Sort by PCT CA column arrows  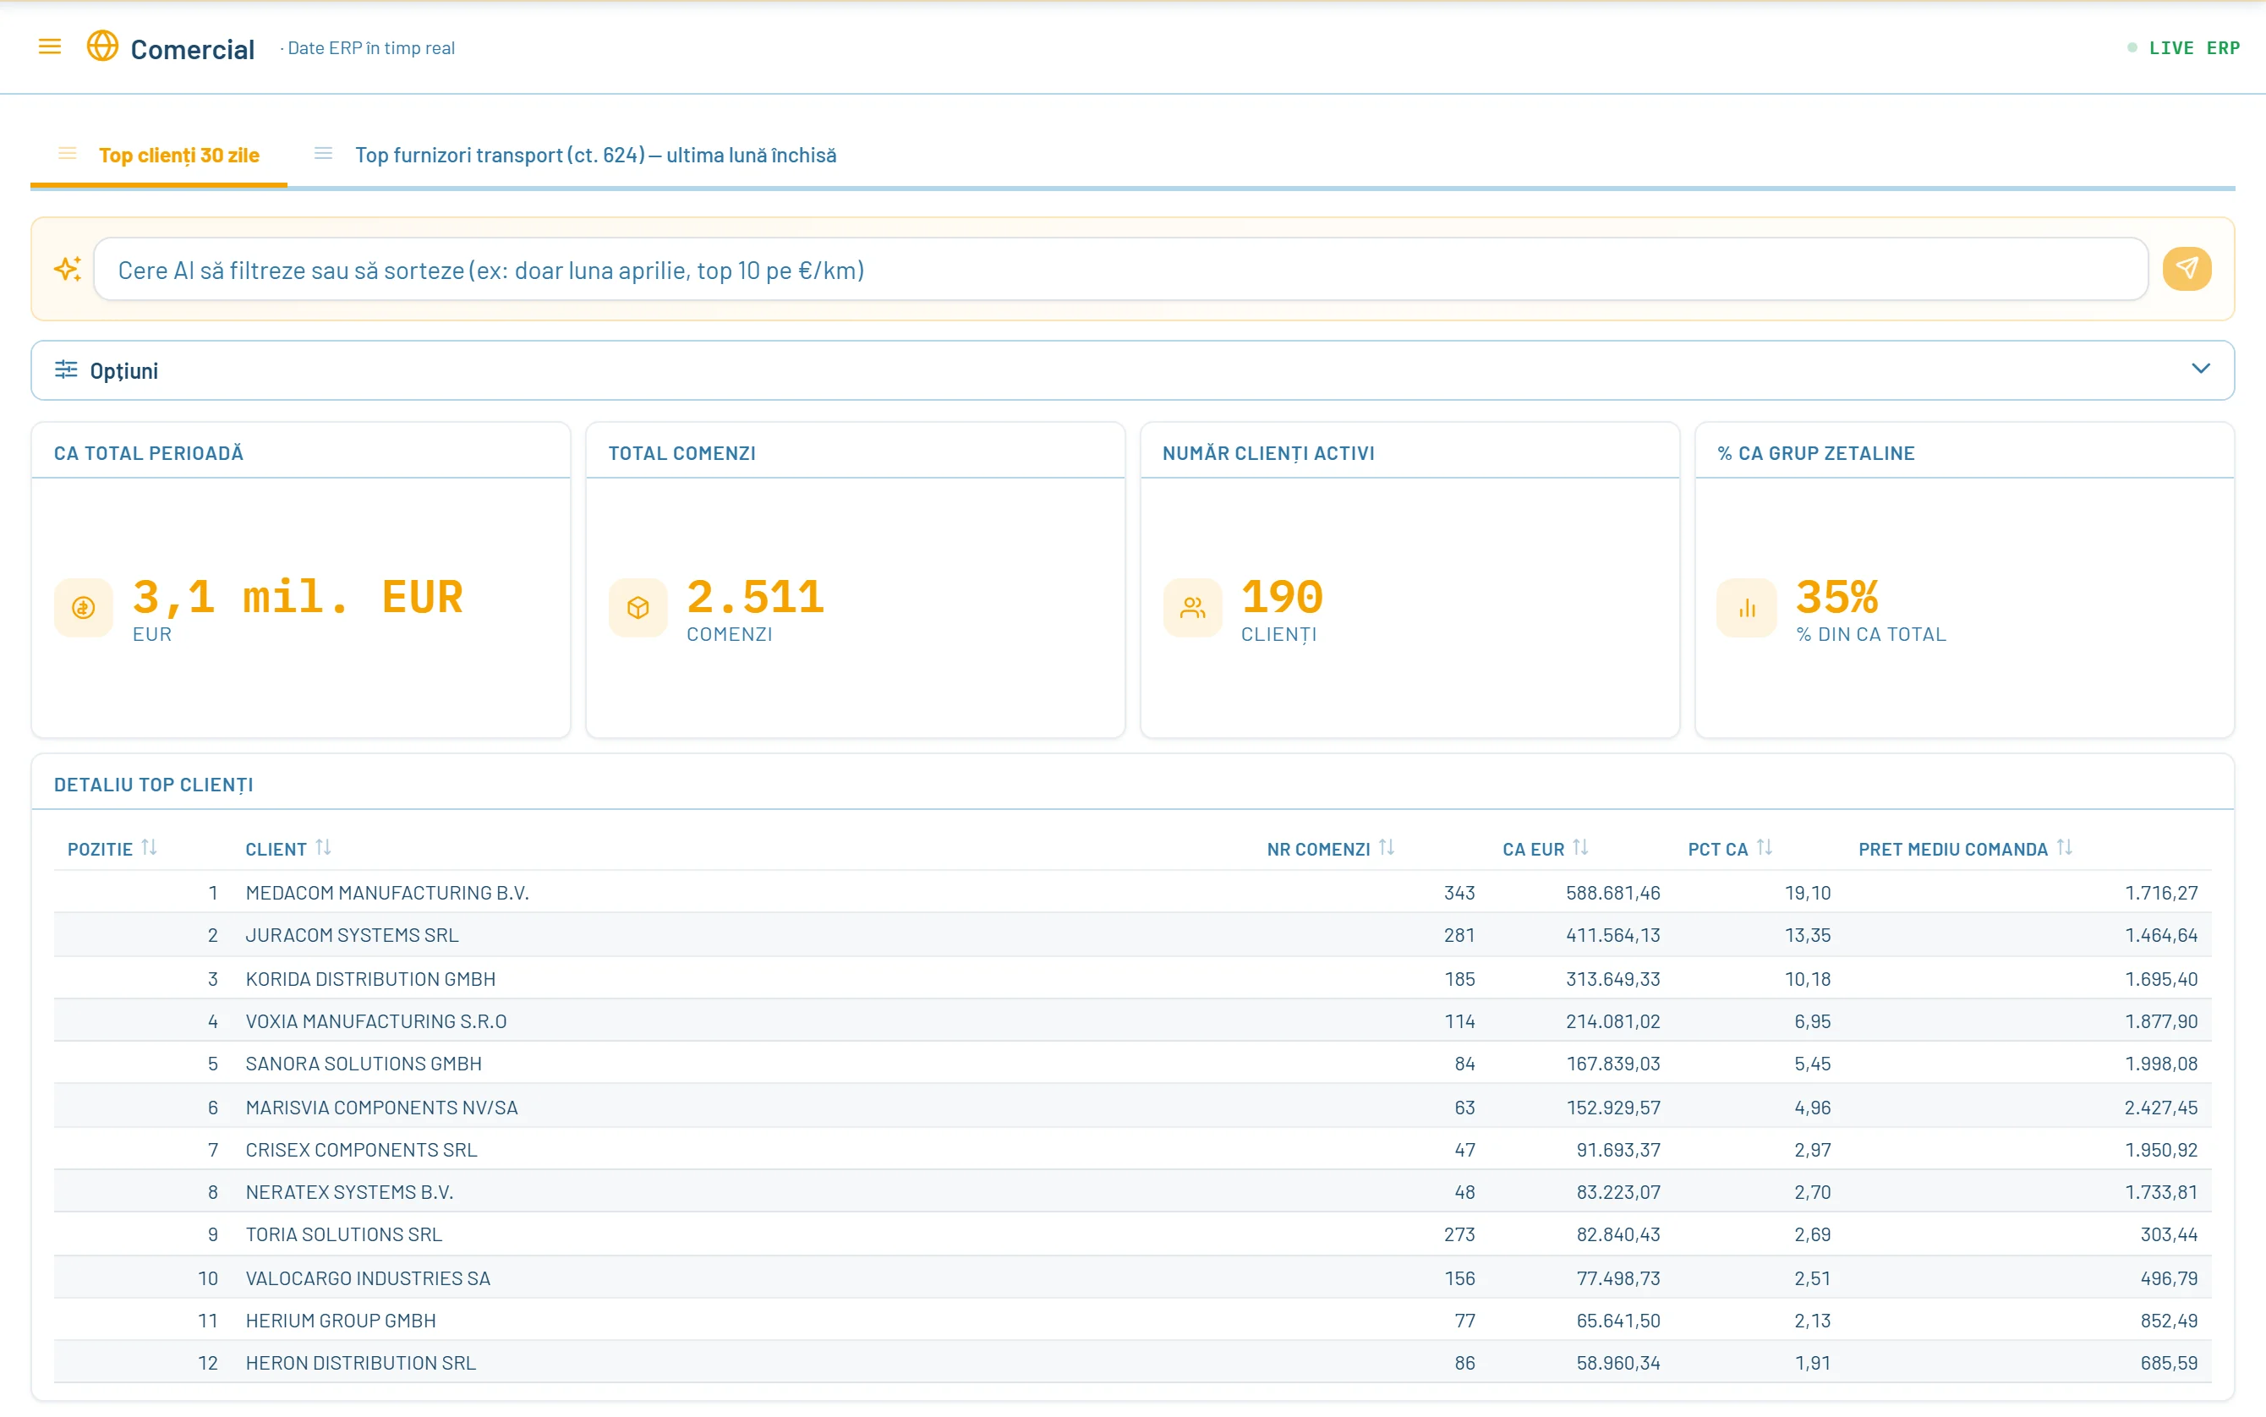[1765, 848]
